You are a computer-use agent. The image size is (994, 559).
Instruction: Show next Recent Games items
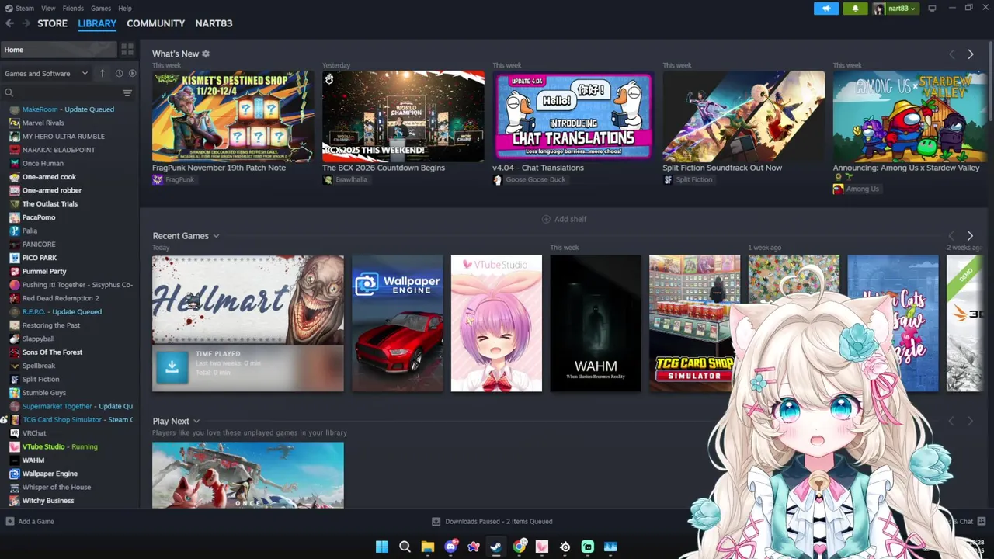click(x=970, y=235)
